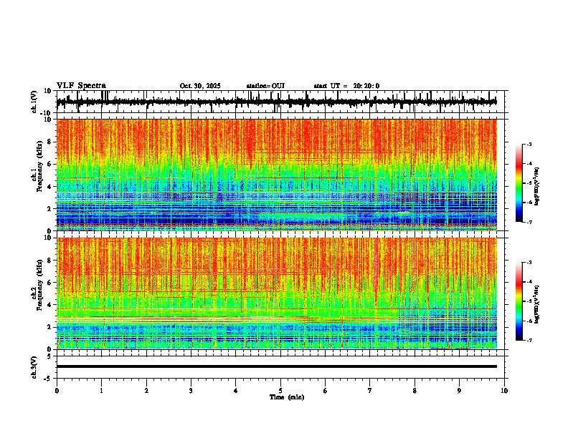Image resolution: width=568 pixels, height=438 pixels.
Task: Click the time axis tick label "7"
Action: point(370,391)
